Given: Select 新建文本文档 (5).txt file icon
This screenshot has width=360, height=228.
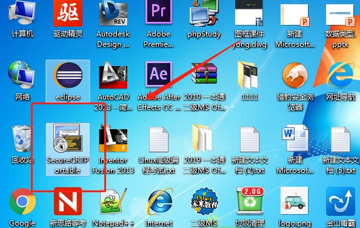Looking at the screenshot, I should coord(341,139).
